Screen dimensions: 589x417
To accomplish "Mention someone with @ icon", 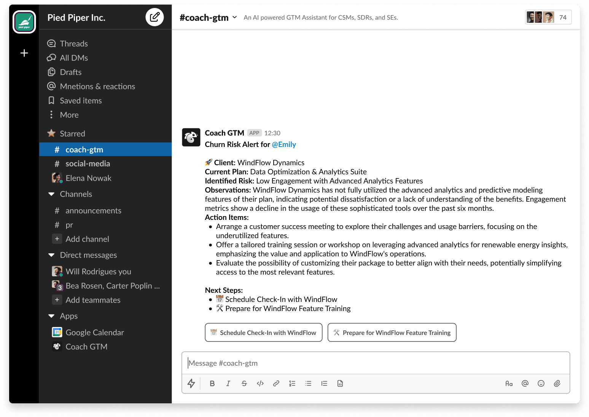I will click(525, 384).
